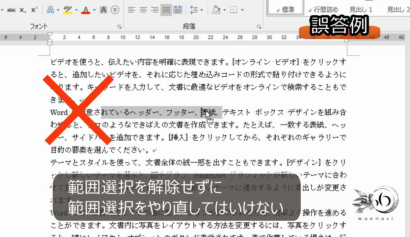Select the 見出し 1 style
Screen dimensions: 410x237
(361, 10)
